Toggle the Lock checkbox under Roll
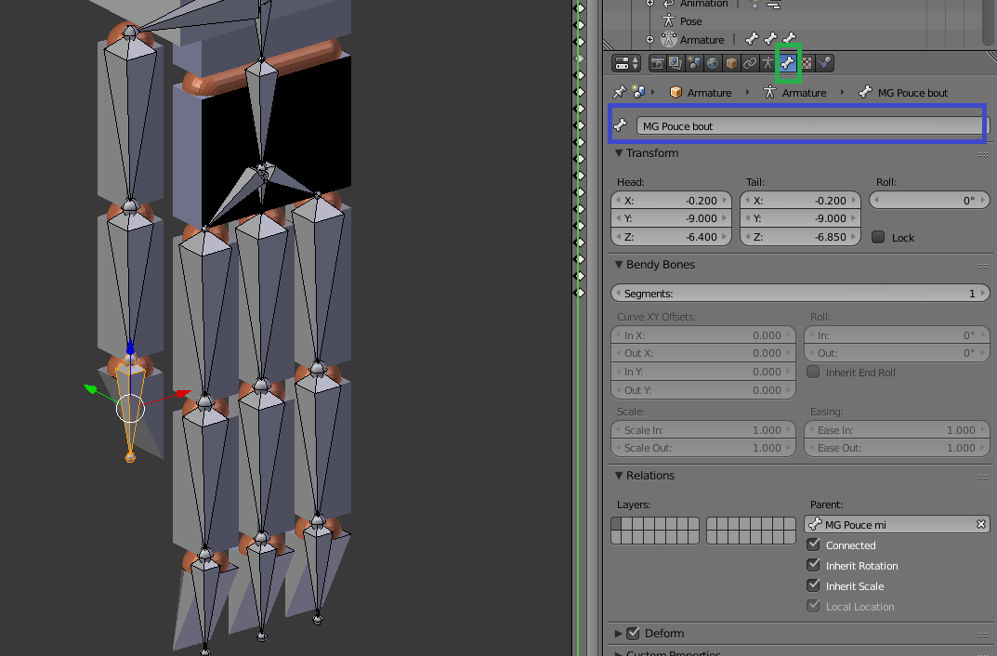Screen dimensions: 997x656 (878, 238)
